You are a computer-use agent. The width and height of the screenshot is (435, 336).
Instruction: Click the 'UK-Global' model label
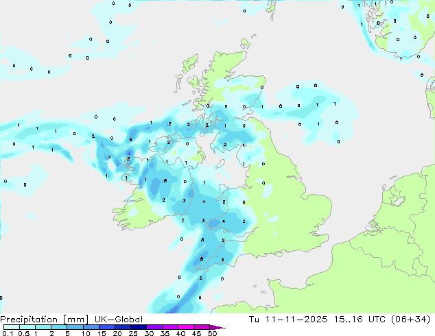pos(119,320)
